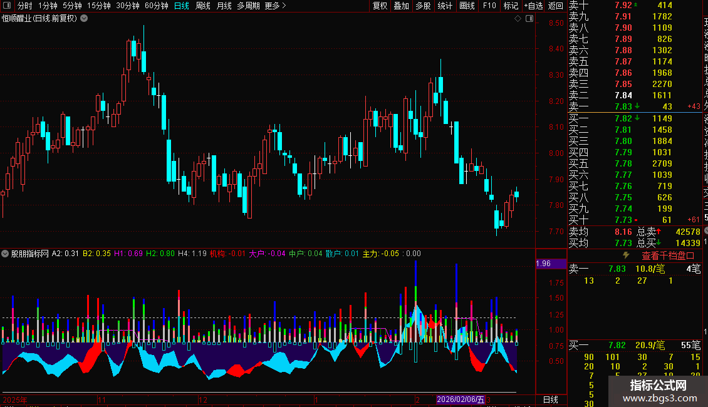Toggle the panel layout icon beside 分时
The width and height of the screenshot is (708, 407).
pos(7,6)
